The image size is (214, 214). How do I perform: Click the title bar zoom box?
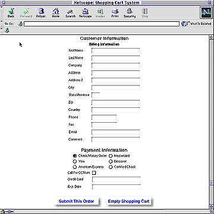tap(209, 2)
